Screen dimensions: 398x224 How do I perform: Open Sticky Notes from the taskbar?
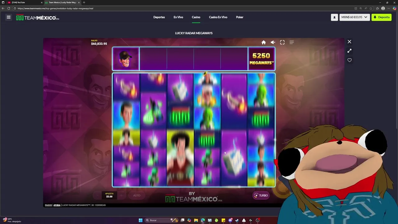coord(223,220)
